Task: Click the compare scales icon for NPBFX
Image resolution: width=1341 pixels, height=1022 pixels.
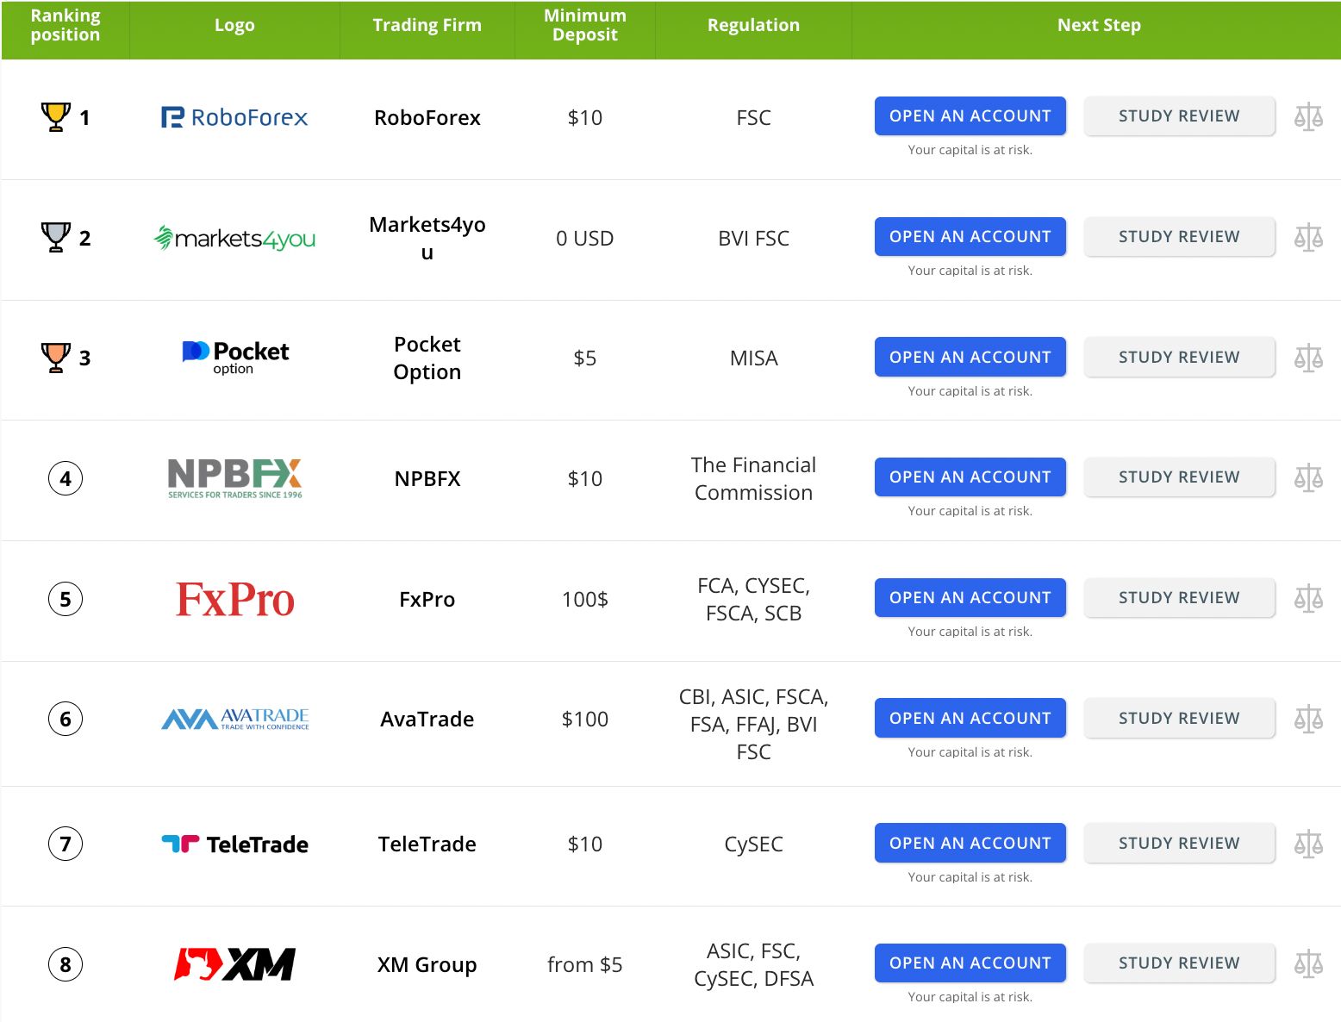Action: (x=1308, y=477)
